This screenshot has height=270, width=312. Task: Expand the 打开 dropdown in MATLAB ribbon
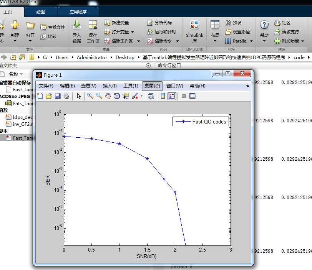click(30, 41)
